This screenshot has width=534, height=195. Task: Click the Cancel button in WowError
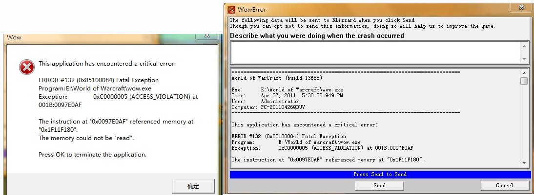(505, 185)
